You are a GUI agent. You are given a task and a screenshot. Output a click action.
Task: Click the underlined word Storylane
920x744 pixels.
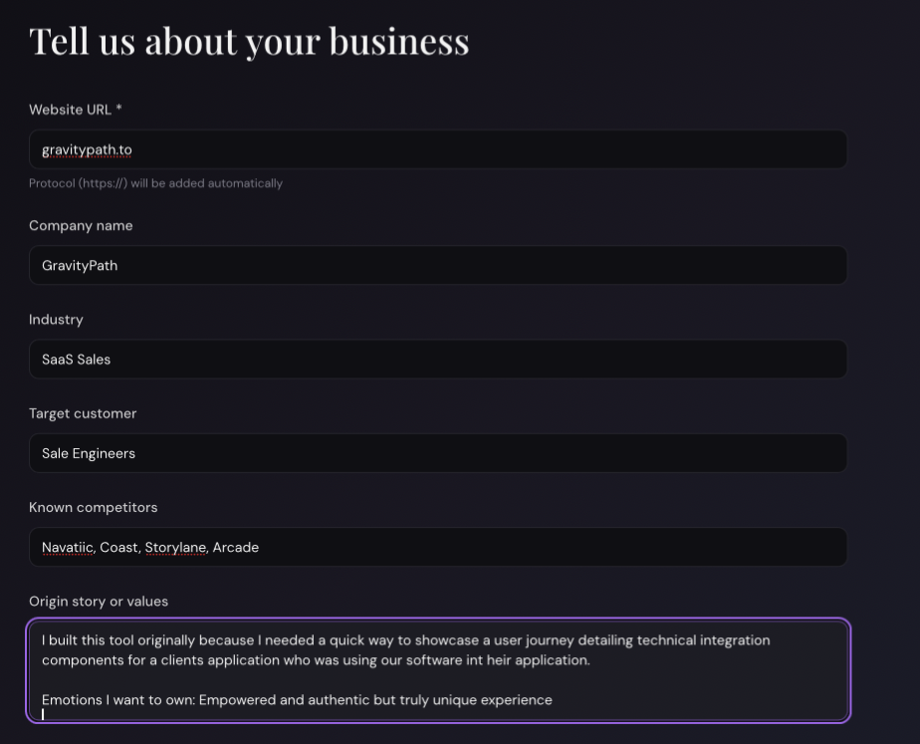(x=175, y=547)
